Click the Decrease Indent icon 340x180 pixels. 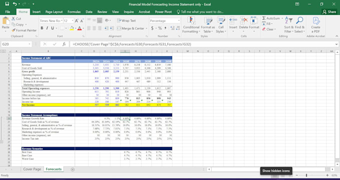(106, 28)
